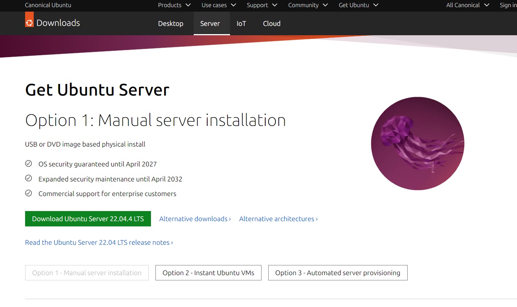
Task: Select Option 2 - Instant Ubuntu VMs
Action: 208,273
